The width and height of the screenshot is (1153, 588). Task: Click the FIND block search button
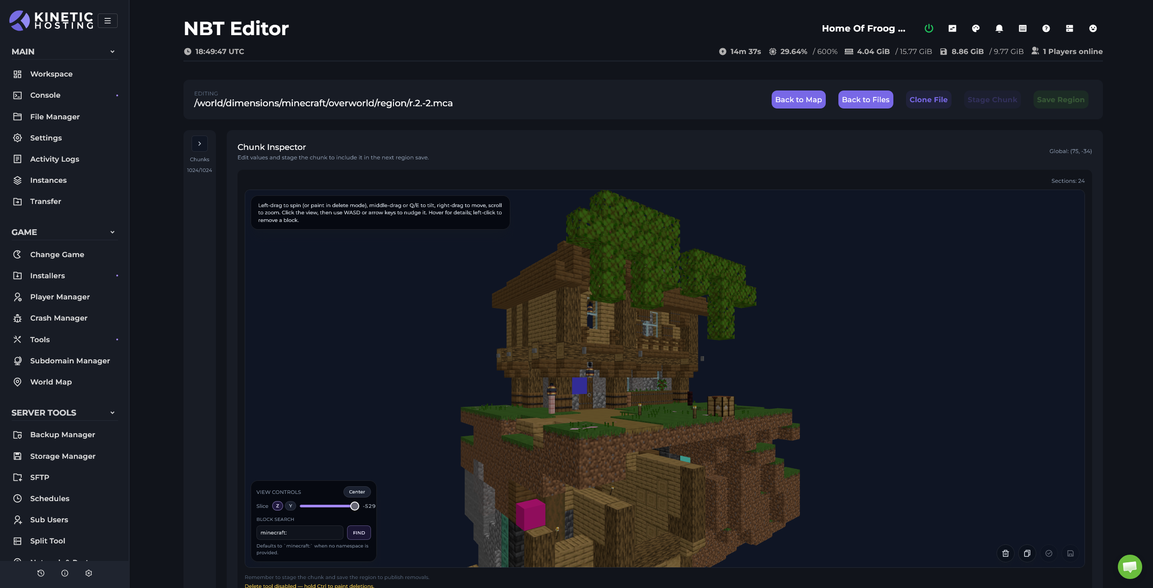pyautogui.click(x=359, y=533)
